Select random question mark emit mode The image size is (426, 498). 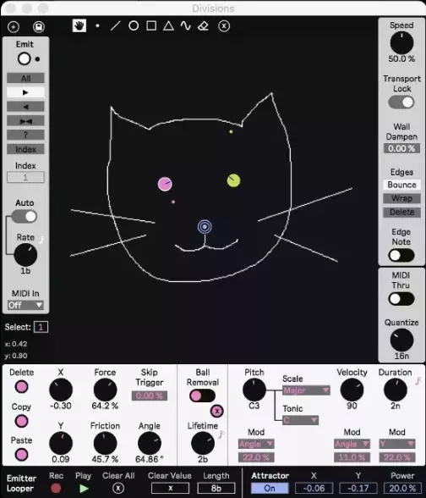pyautogui.click(x=25, y=135)
